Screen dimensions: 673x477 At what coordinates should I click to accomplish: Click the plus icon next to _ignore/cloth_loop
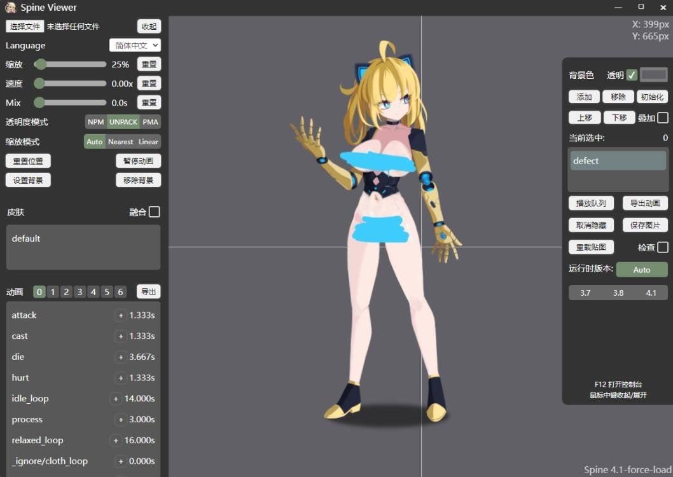pyautogui.click(x=121, y=462)
